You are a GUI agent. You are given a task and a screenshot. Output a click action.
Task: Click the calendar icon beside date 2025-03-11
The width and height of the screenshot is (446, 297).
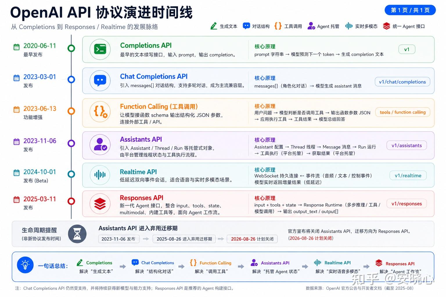17,200
